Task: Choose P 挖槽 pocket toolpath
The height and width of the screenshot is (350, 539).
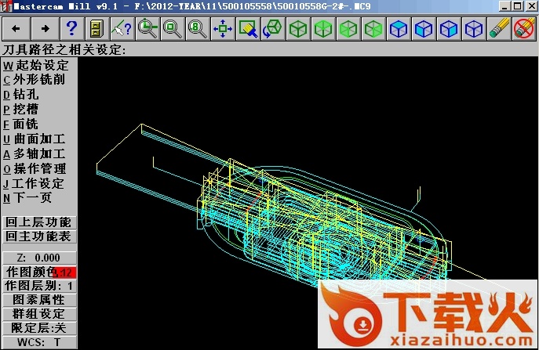Action: (x=21, y=109)
